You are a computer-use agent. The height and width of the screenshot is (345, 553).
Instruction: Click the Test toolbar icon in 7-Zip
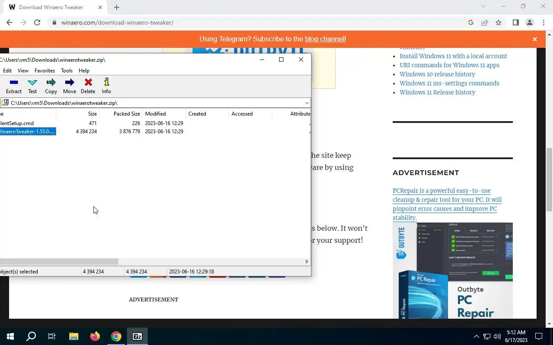(x=32, y=86)
